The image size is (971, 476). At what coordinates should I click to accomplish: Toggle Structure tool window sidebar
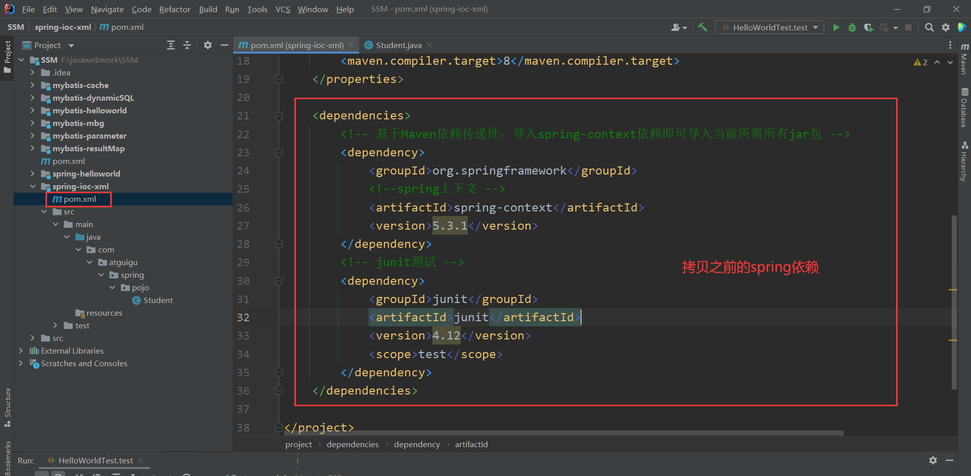[7, 407]
